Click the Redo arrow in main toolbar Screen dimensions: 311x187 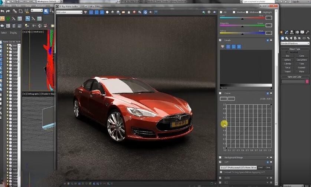pyautogui.click(x=8, y=11)
